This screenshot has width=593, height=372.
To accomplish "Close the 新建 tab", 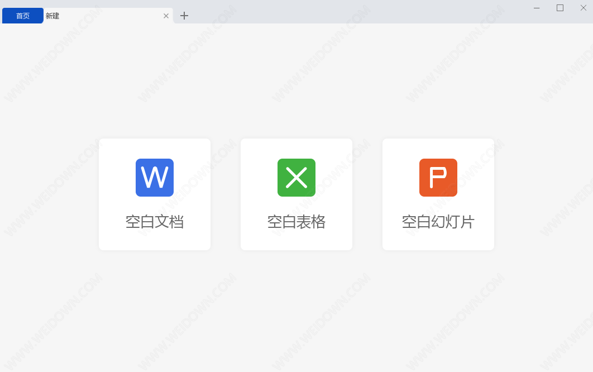I will (x=166, y=16).
